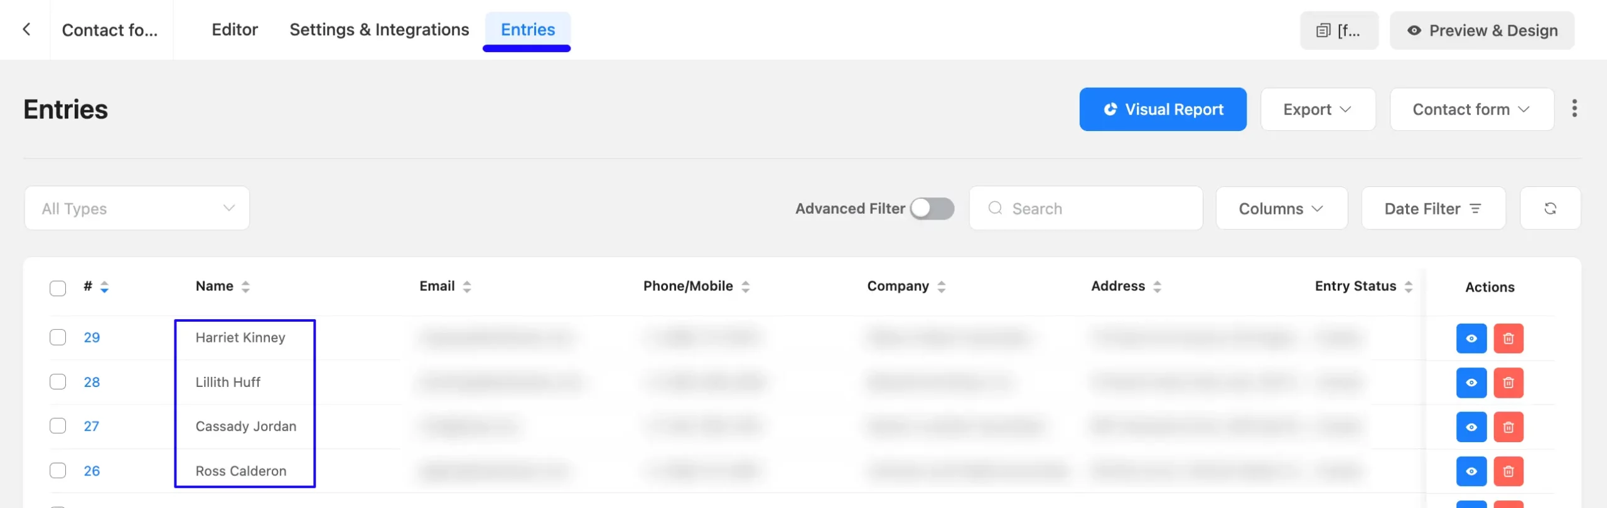The width and height of the screenshot is (1607, 508).
Task: View entry 27 with eye icon
Action: pyautogui.click(x=1471, y=427)
